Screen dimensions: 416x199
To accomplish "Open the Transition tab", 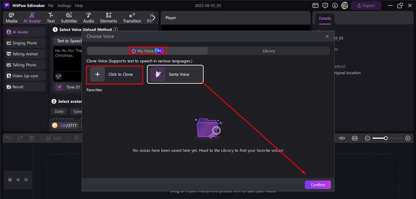I will point(132,18).
